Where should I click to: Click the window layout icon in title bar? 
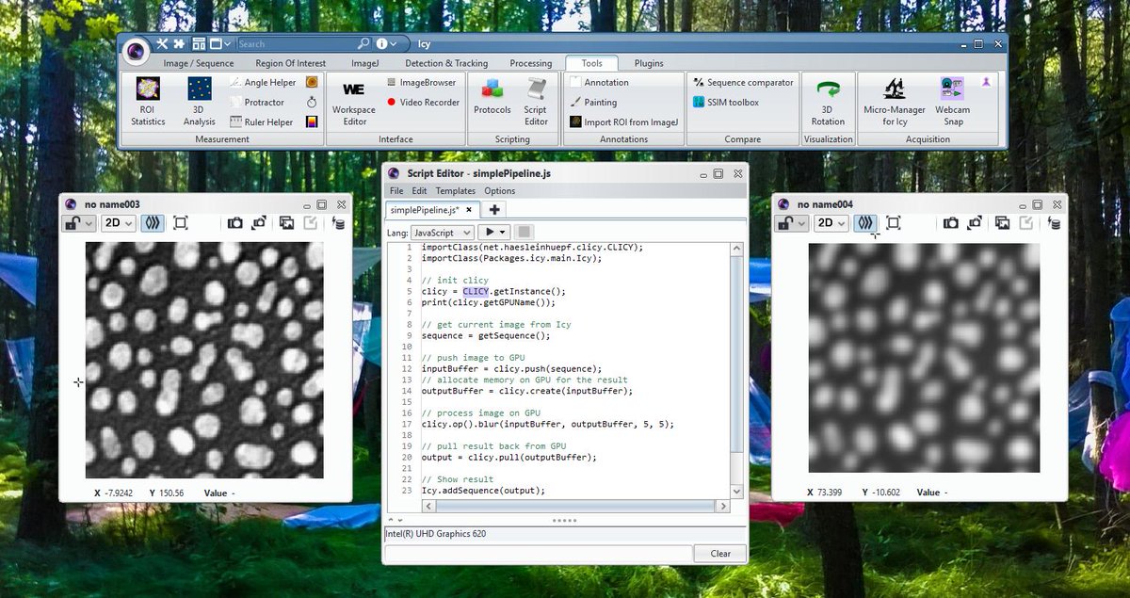[199, 43]
